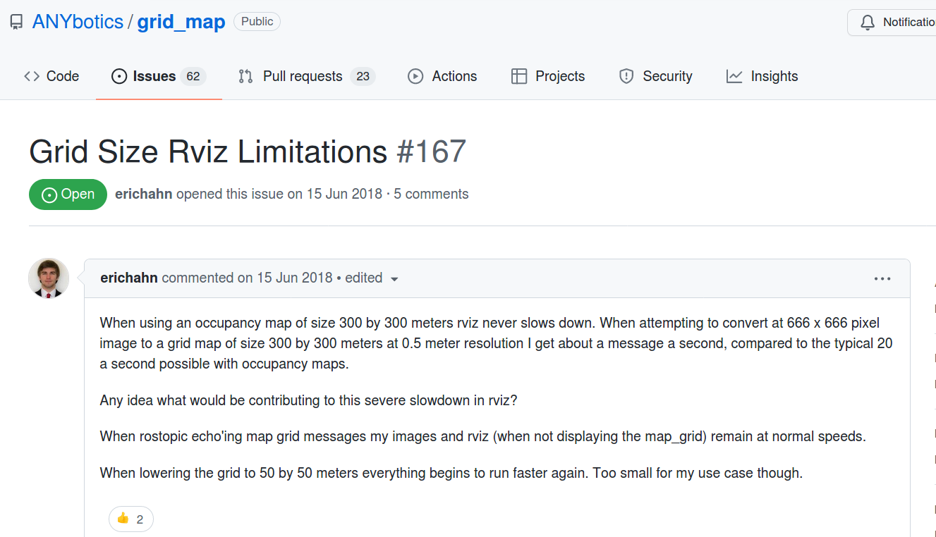Click the angle-brackets Code icon
The height and width of the screenshot is (537, 936).
click(31, 75)
